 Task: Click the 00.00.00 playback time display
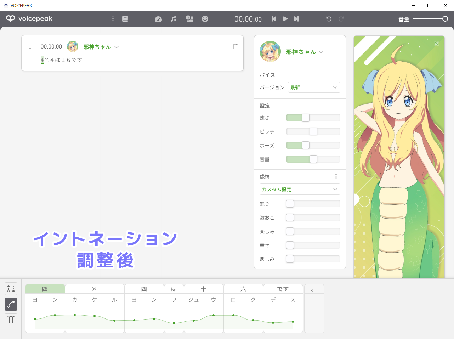(248, 19)
